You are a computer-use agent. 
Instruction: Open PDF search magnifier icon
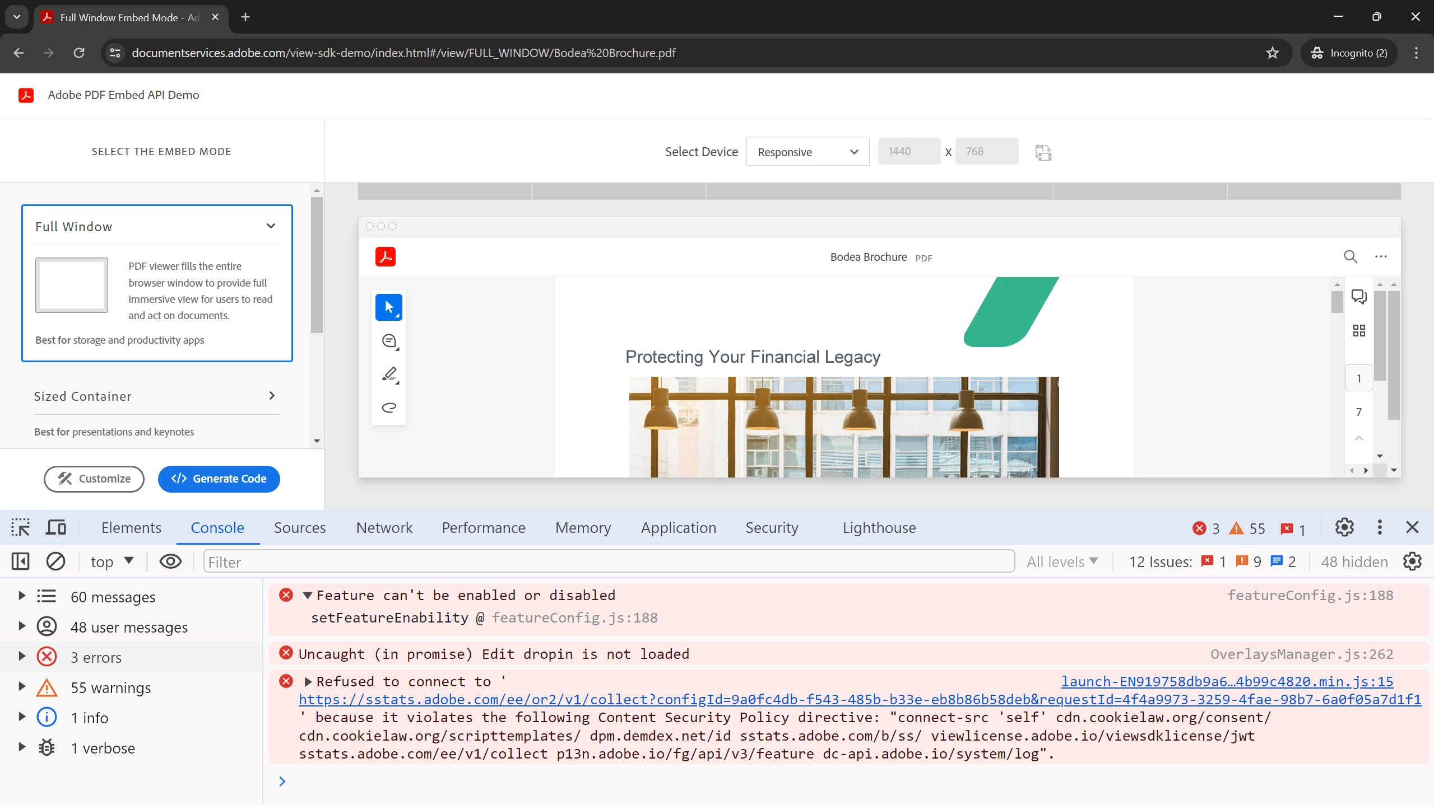tap(1350, 256)
